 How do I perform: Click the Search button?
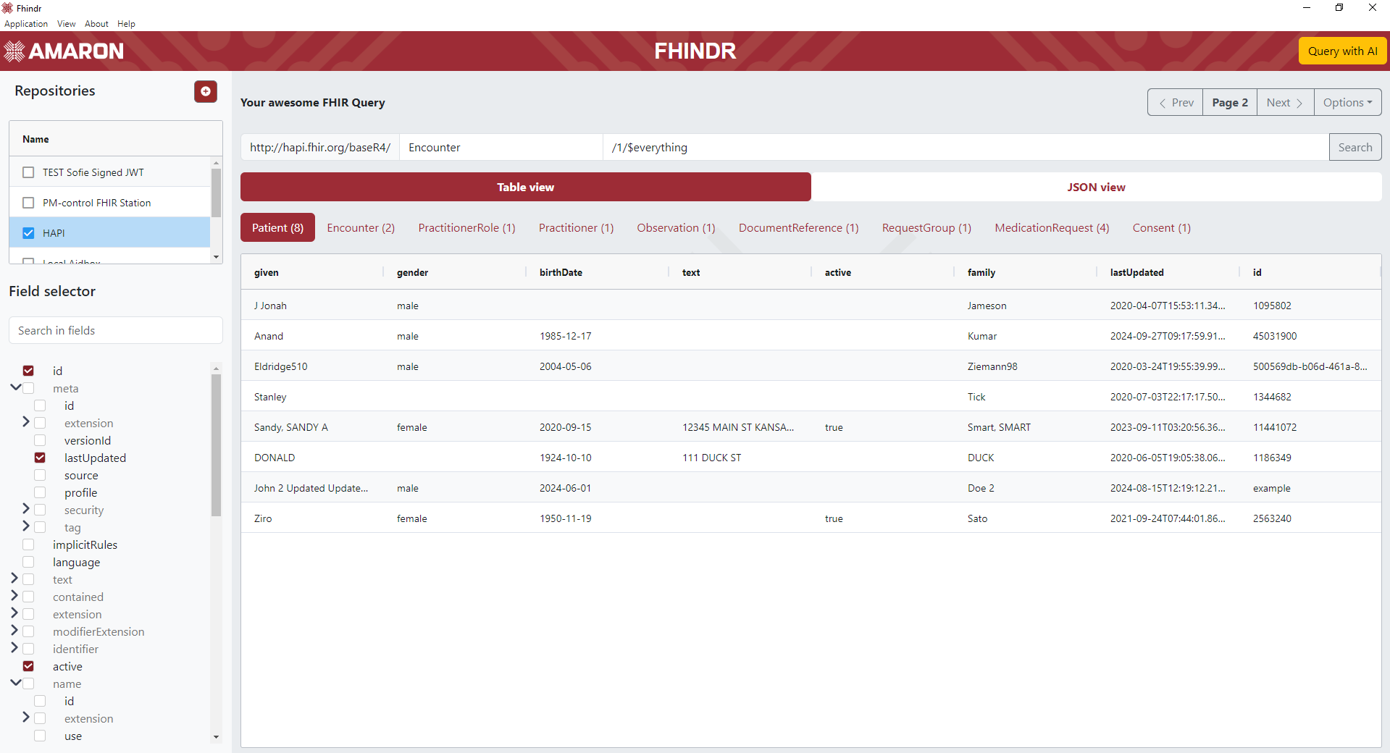tap(1355, 147)
